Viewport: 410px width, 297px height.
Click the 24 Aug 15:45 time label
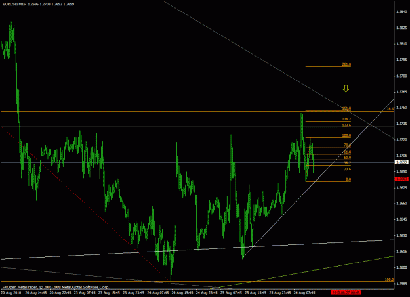tap(182, 292)
